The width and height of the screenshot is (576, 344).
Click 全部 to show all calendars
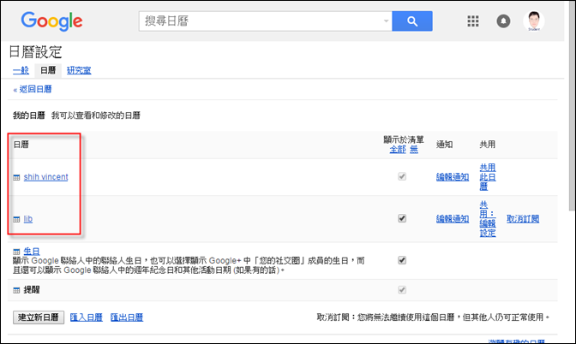click(398, 149)
